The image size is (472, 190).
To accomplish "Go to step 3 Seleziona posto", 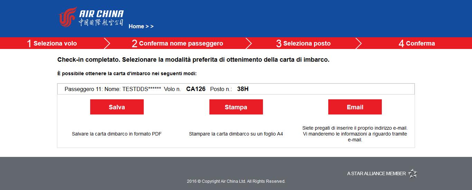I will (303, 43).
